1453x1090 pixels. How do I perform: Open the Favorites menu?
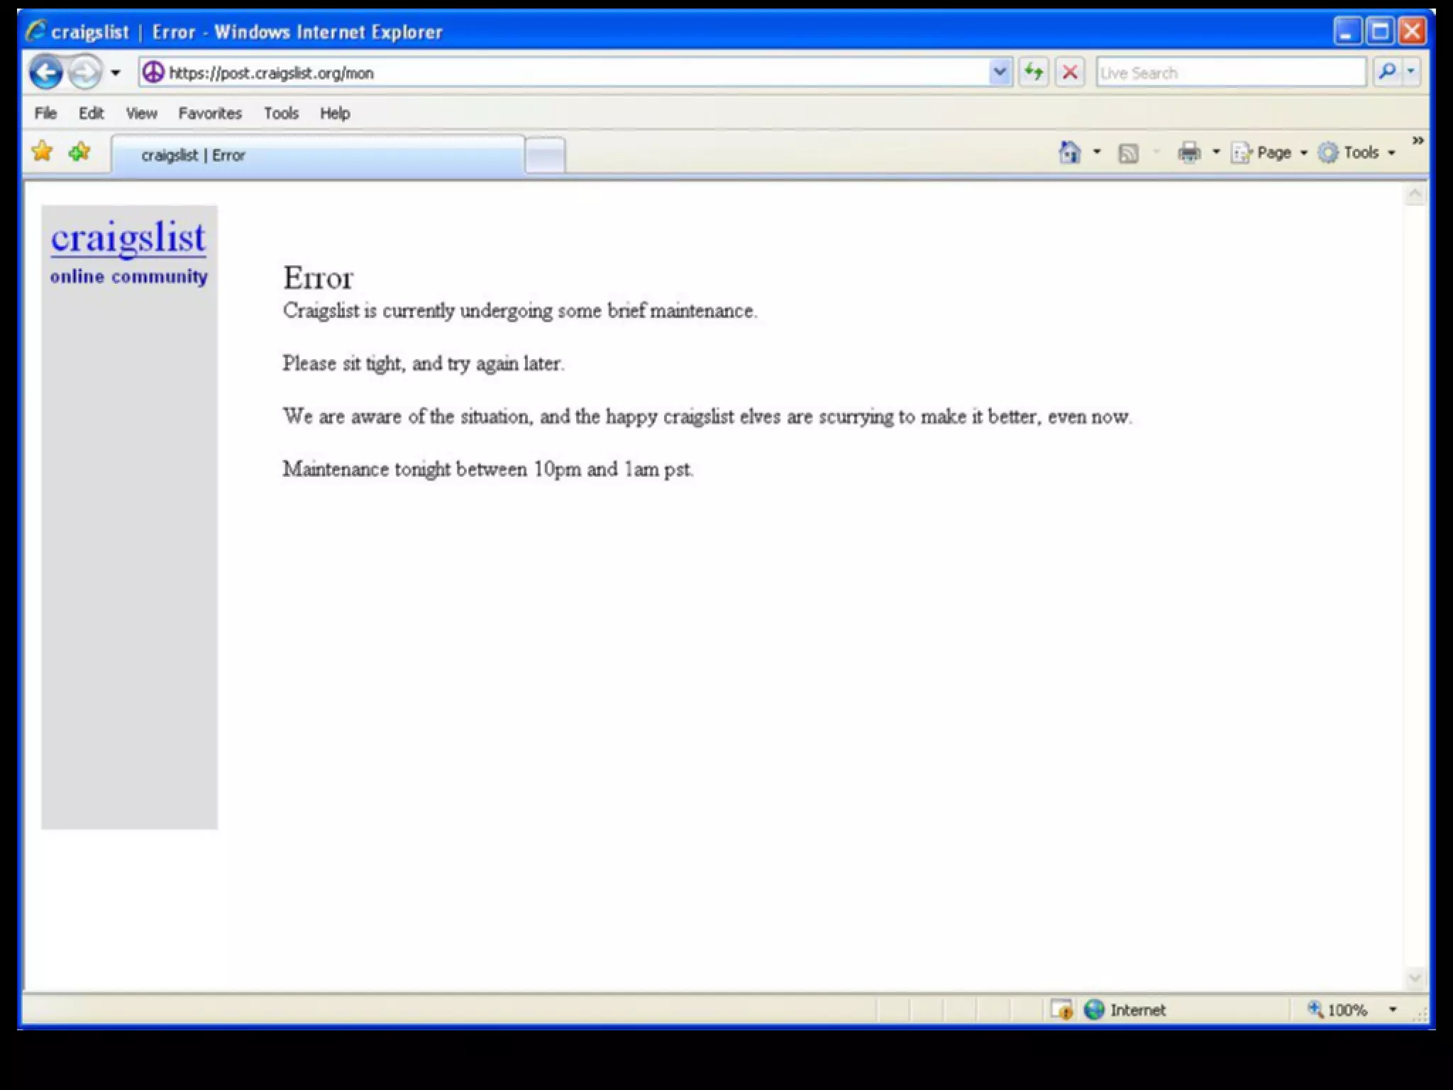[209, 114]
